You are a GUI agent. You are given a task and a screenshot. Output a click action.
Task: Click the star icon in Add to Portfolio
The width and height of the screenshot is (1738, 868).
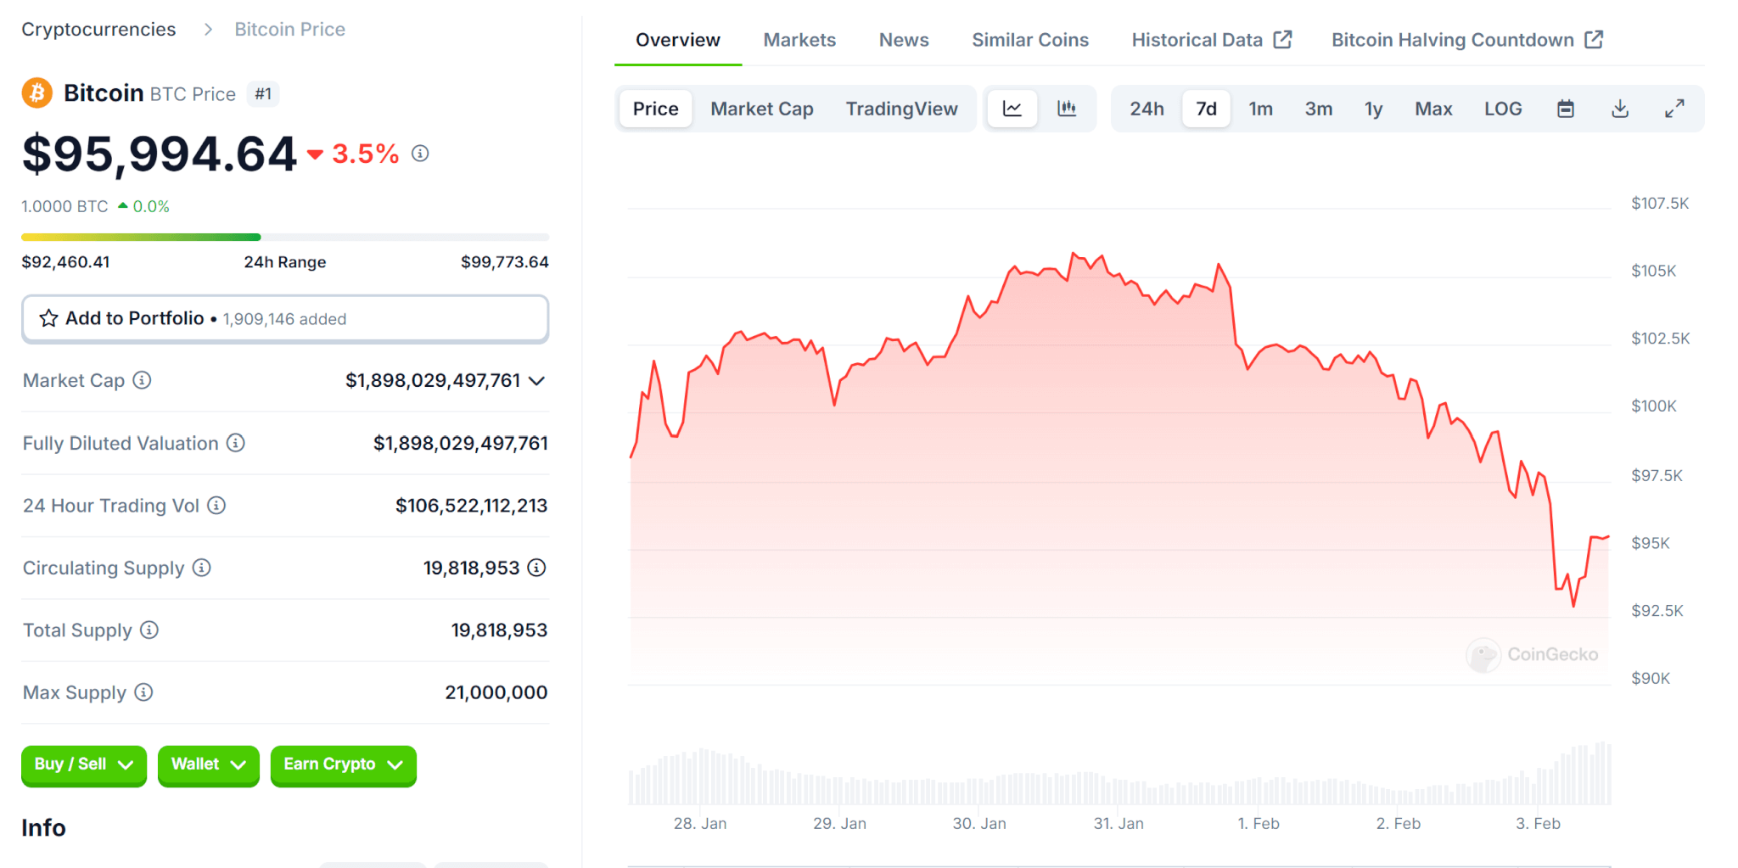(49, 318)
